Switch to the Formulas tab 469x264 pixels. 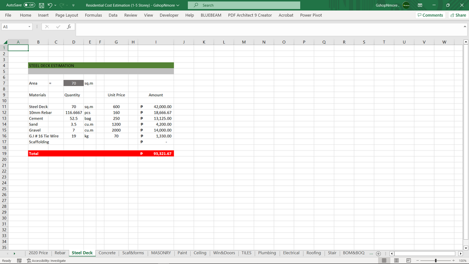tap(93, 15)
